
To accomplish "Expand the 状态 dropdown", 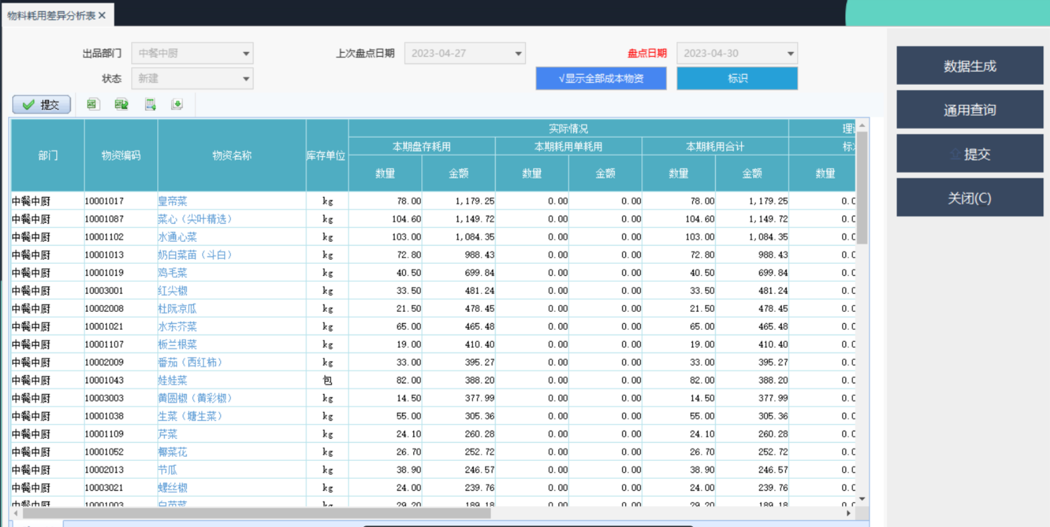I will click(246, 79).
